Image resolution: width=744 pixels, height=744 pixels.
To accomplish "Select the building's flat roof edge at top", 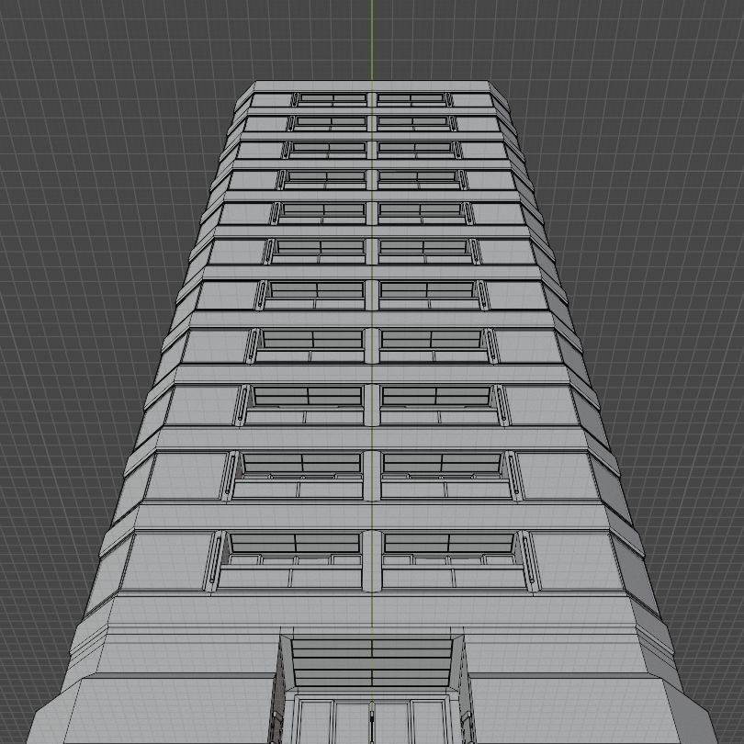I will (x=372, y=86).
